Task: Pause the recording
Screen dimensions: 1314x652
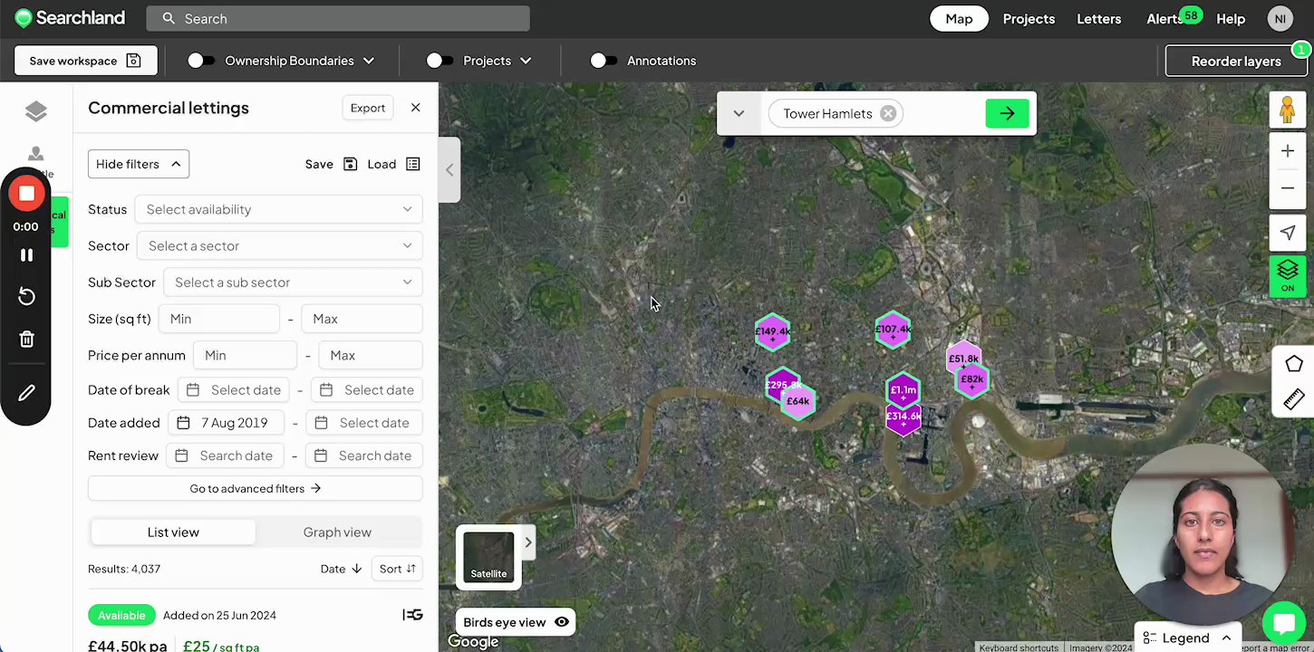Action: click(x=26, y=255)
